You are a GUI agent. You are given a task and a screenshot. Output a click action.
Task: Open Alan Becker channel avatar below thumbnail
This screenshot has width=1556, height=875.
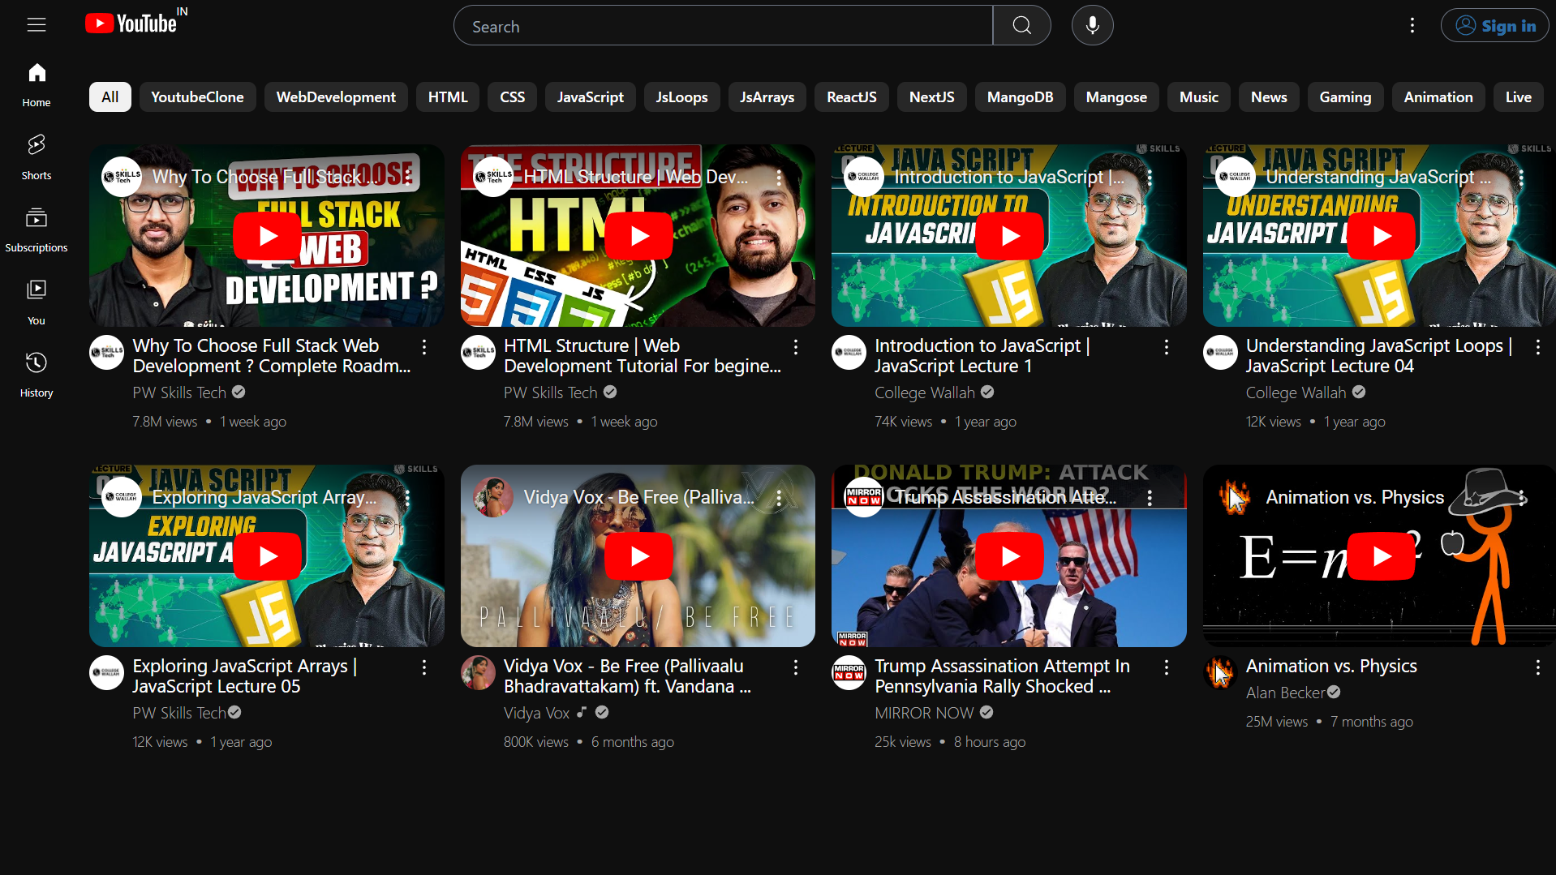pos(1221,673)
